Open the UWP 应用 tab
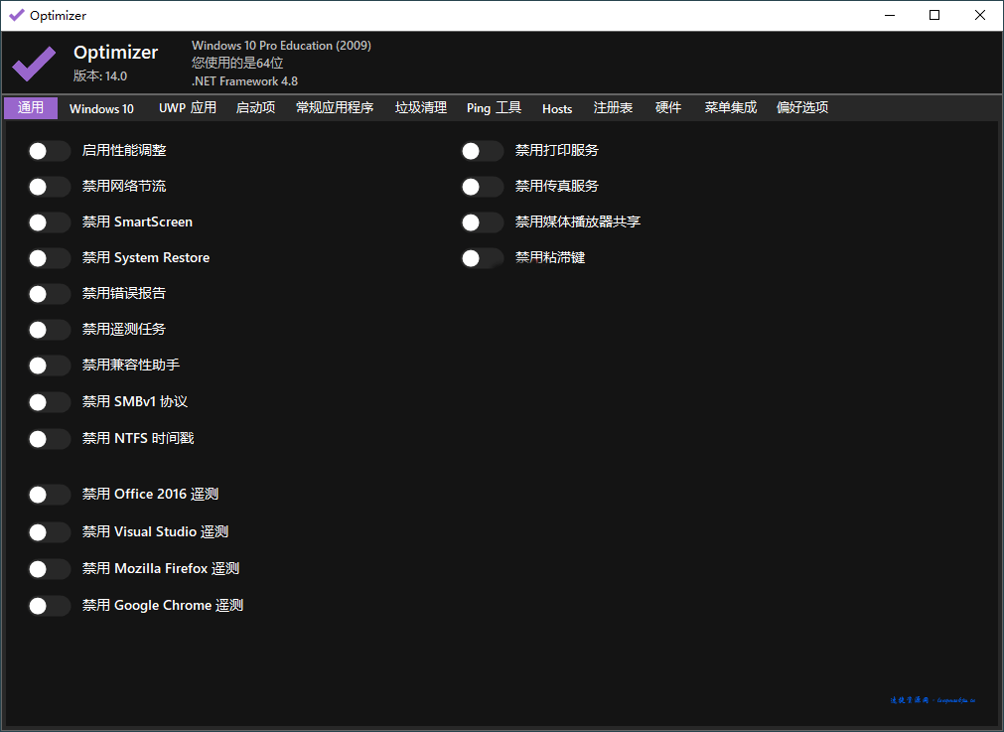 coord(188,107)
